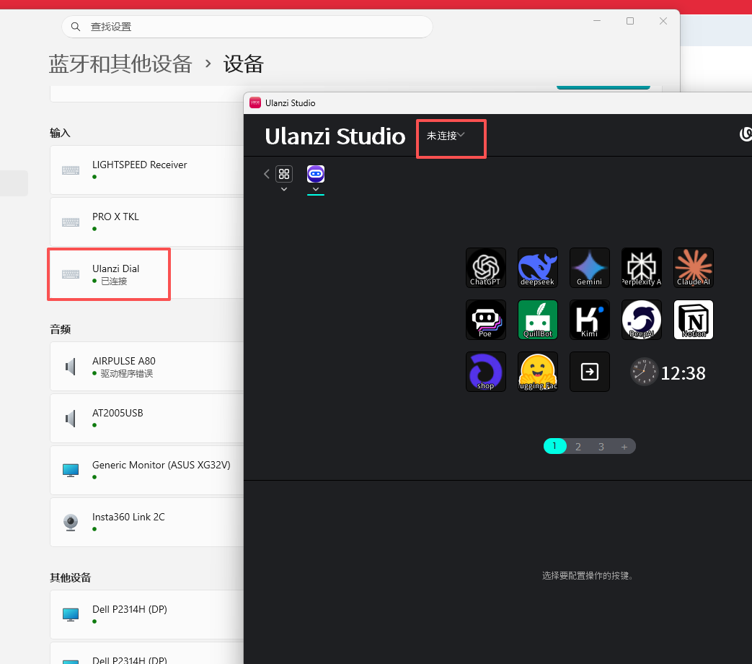Select the 12:38 clock widget
Image resolution: width=752 pixels, height=664 pixels.
click(x=668, y=372)
